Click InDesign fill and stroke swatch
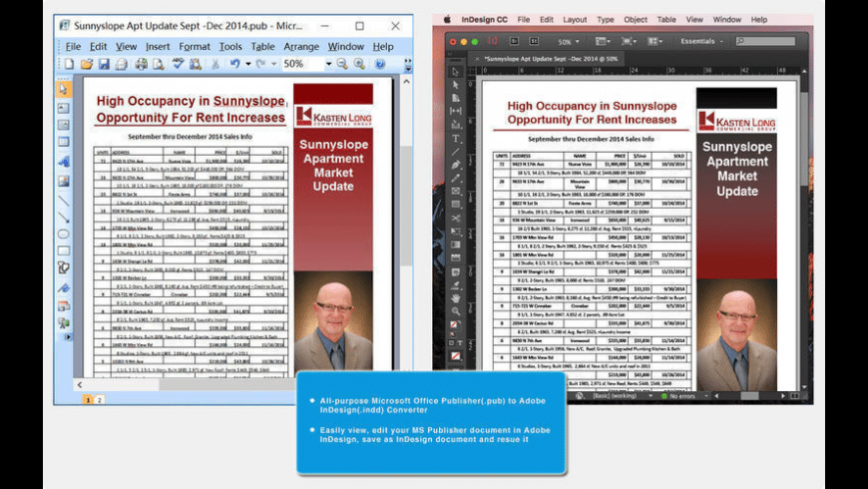This screenshot has height=489, width=868. tap(455, 324)
